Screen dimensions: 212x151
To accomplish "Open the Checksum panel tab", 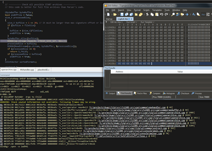I will pyautogui.click(x=184, y=93).
